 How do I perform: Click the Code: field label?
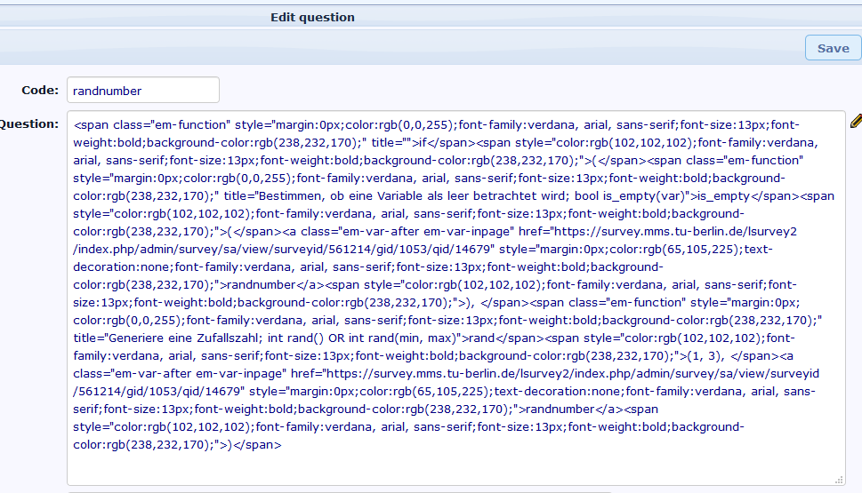tap(39, 90)
